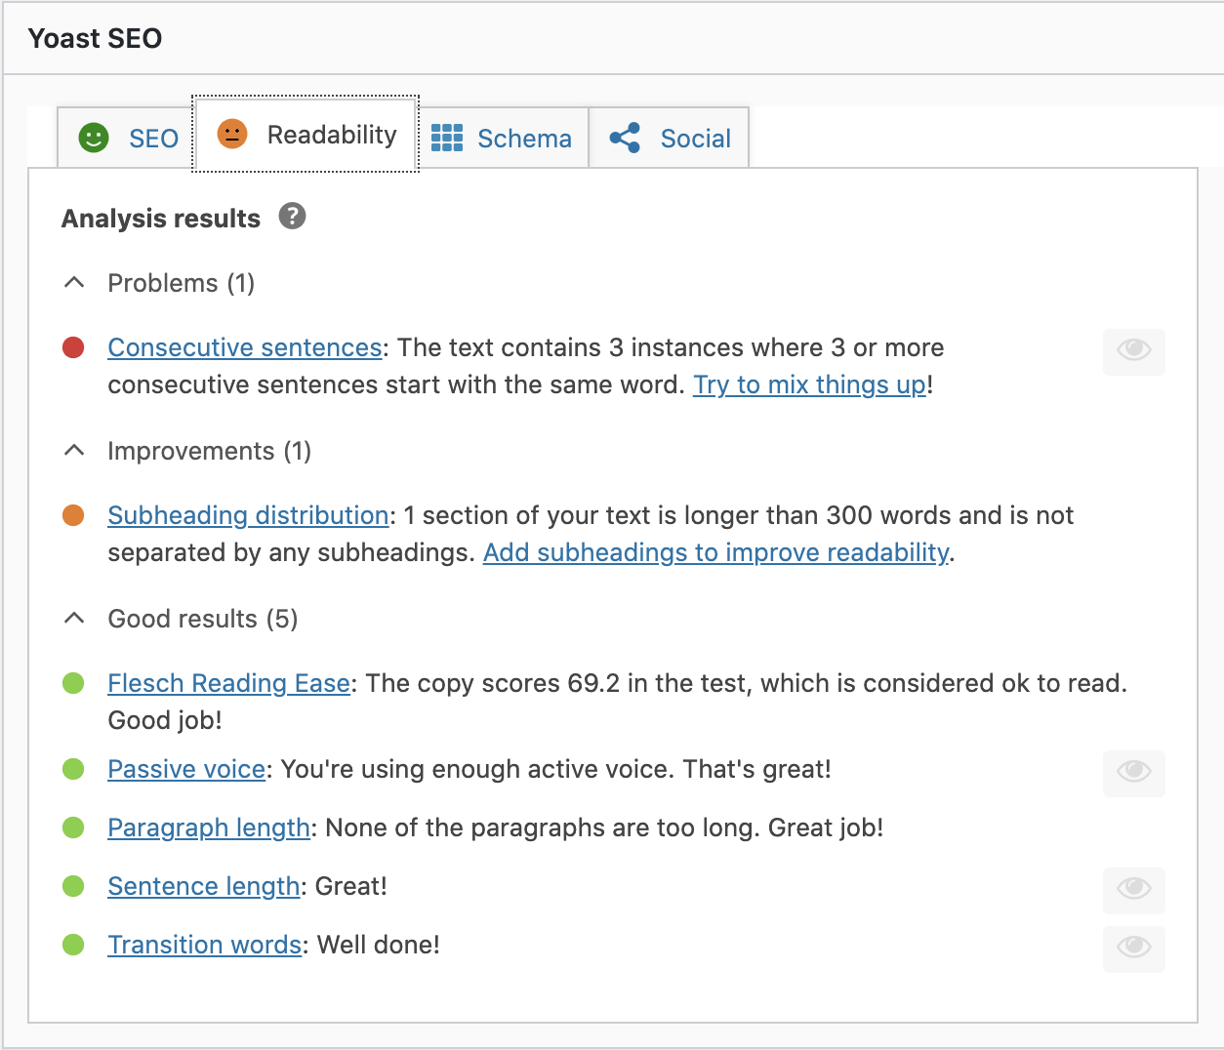
Task: Select the blue grid Schema icon
Action: (447, 138)
